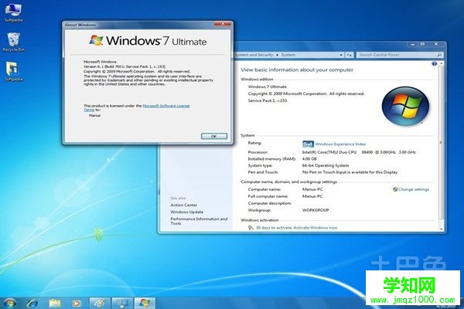The image size is (464, 309).
Task: Maximize the System window
Action: pos(422,44)
